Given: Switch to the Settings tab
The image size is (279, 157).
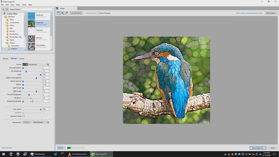Looking at the screenshot, I should point(14,58).
